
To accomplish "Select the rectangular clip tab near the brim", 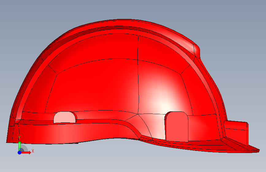I will coord(177,127).
